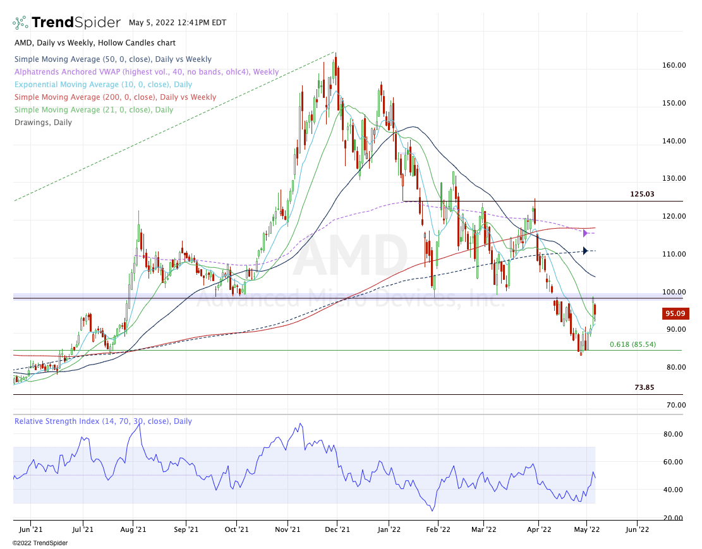Viewport: 702px width, 549px height.
Task: Click the May '22 date axis label
Action: pyautogui.click(x=586, y=529)
